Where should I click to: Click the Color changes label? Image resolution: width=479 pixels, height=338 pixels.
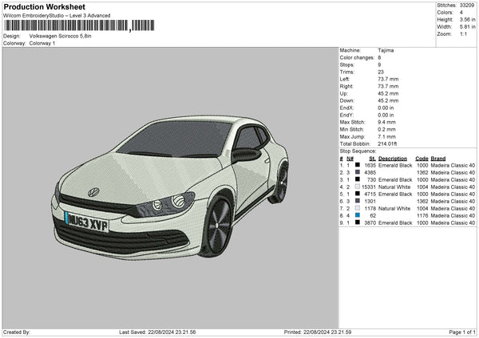pyautogui.click(x=357, y=57)
